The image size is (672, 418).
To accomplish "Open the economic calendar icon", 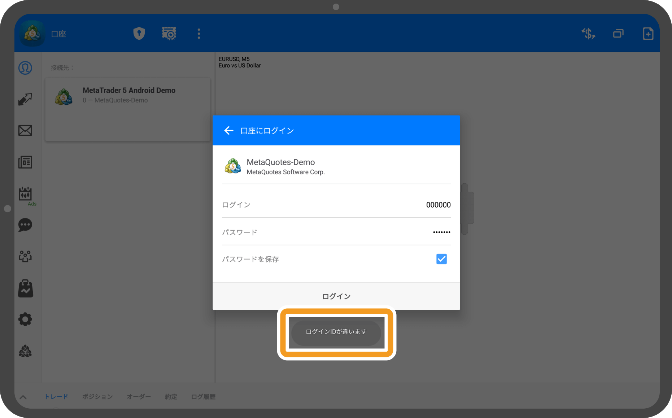I will [x=25, y=194].
